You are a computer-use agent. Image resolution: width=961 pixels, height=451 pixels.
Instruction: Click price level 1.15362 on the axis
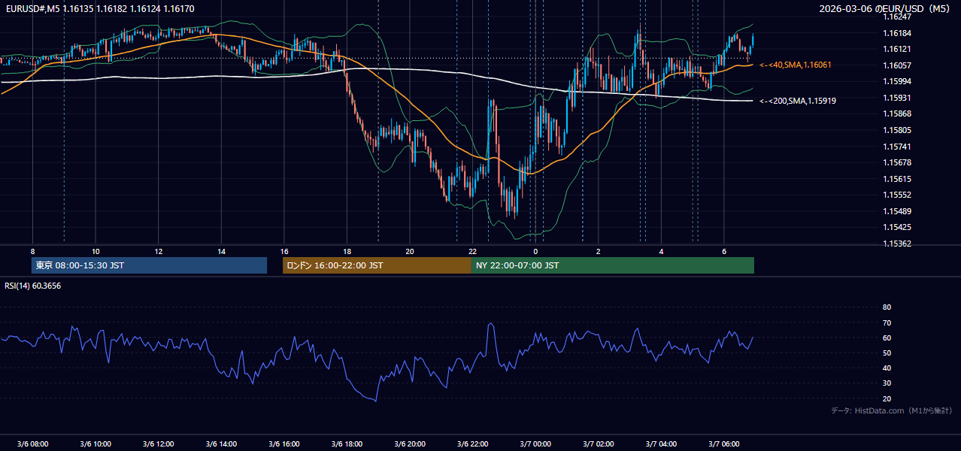897,244
